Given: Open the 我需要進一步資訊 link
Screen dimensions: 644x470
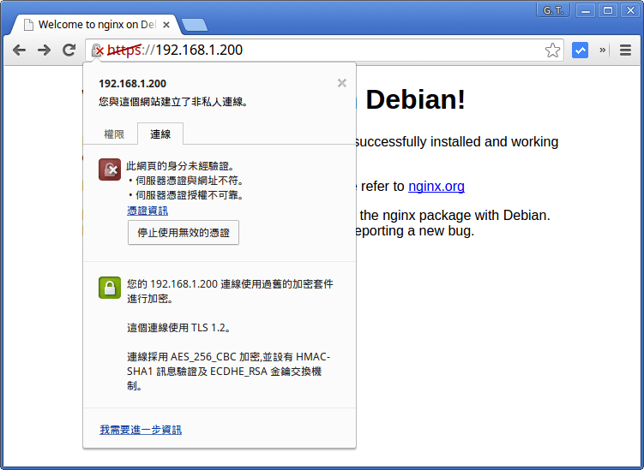Looking at the screenshot, I should click(x=141, y=430).
